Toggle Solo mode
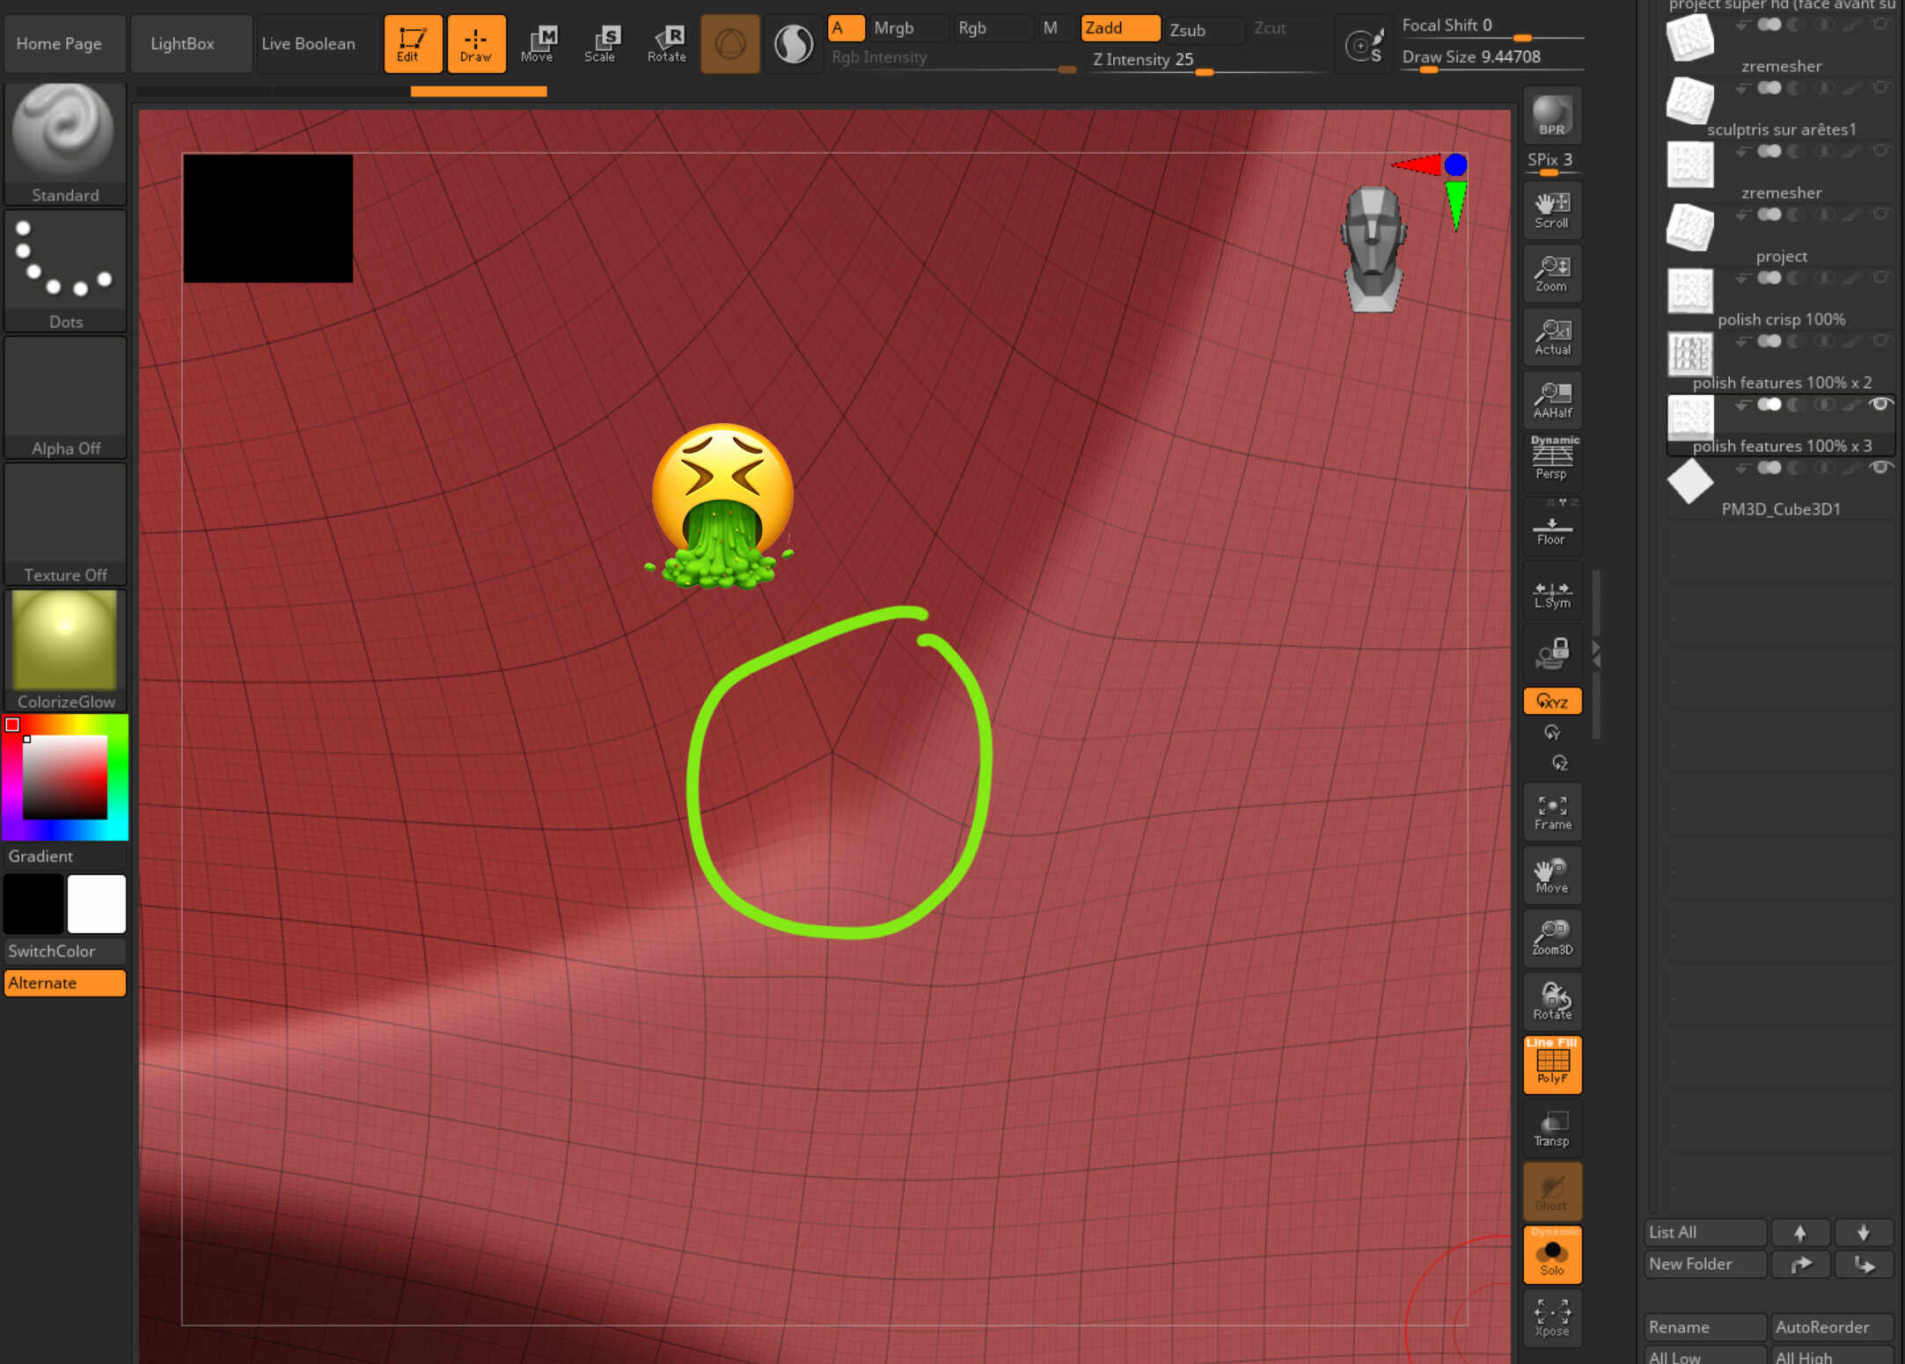Image resolution: width=1905 pixels, height=1364 pixels. point(1552,1255)
